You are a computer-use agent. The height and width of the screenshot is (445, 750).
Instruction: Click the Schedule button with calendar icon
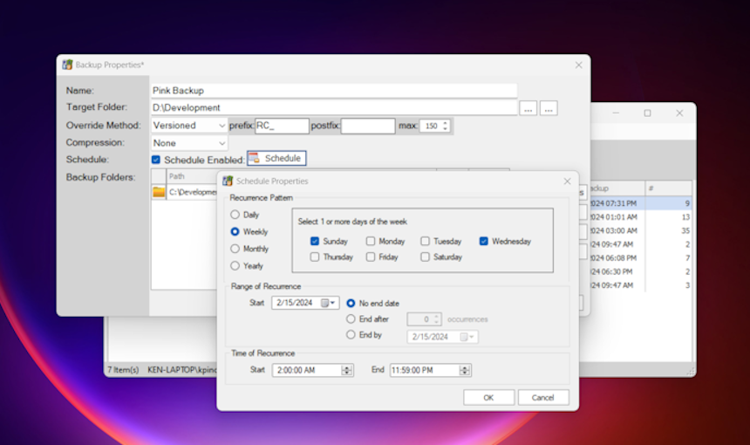(x=276, y=159)
